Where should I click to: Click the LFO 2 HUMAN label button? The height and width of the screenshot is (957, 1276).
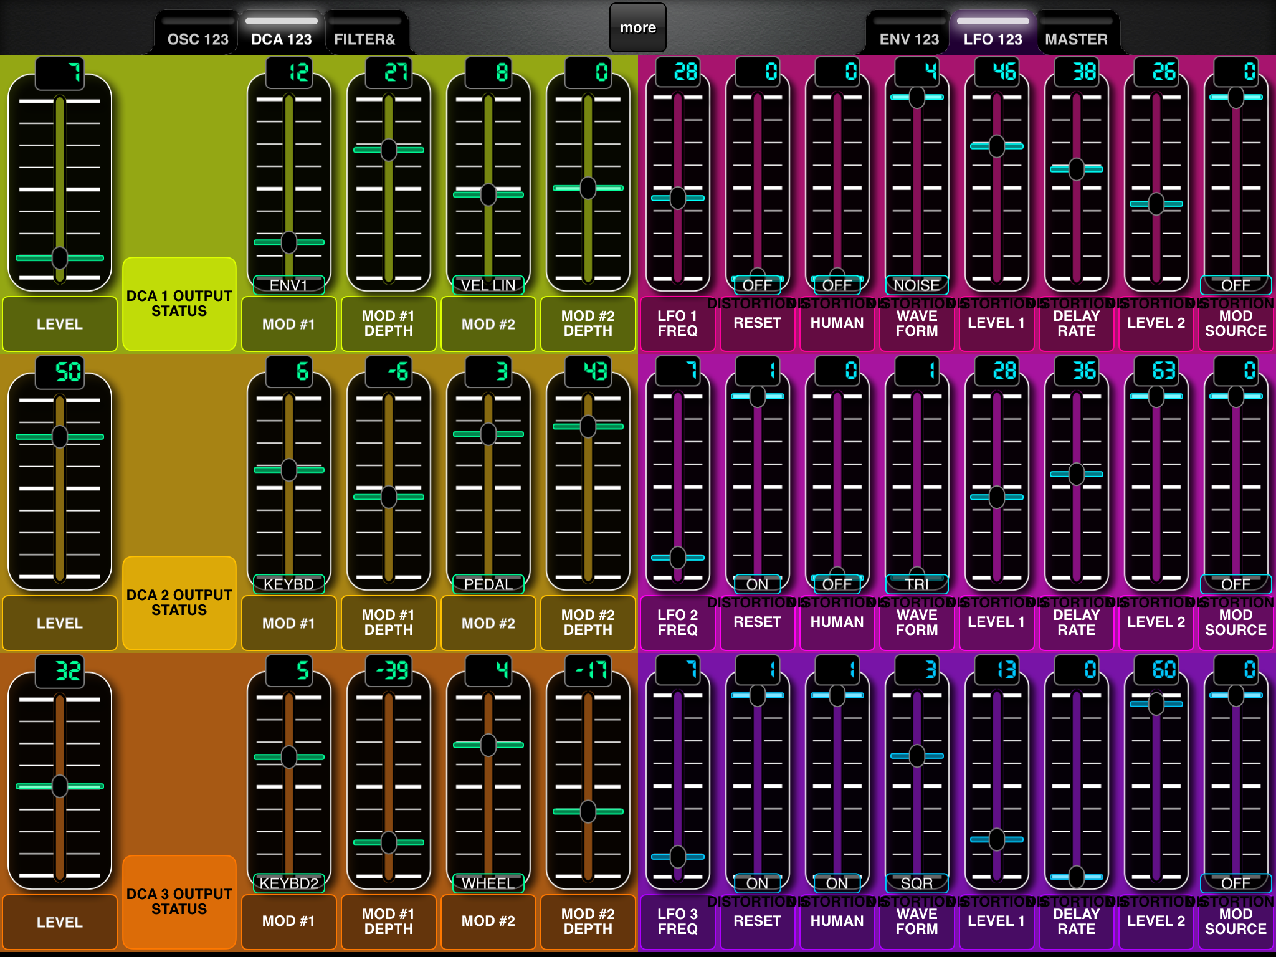(837, 622)
